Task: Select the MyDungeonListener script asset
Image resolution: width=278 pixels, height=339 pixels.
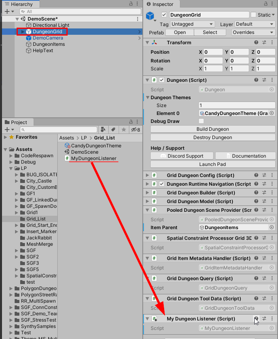Action: click(93, 158)
